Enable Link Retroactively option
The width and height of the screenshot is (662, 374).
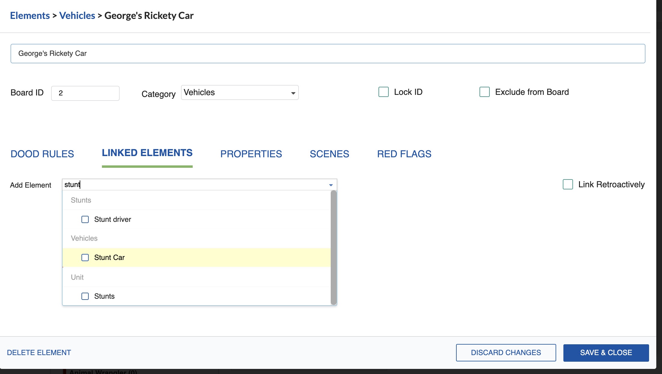568,184
